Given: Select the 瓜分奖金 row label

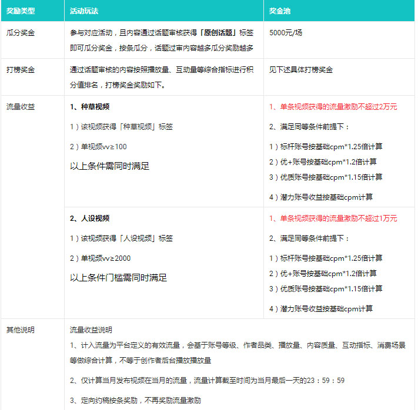Looking at the screenshot, I should pos(21,33).
